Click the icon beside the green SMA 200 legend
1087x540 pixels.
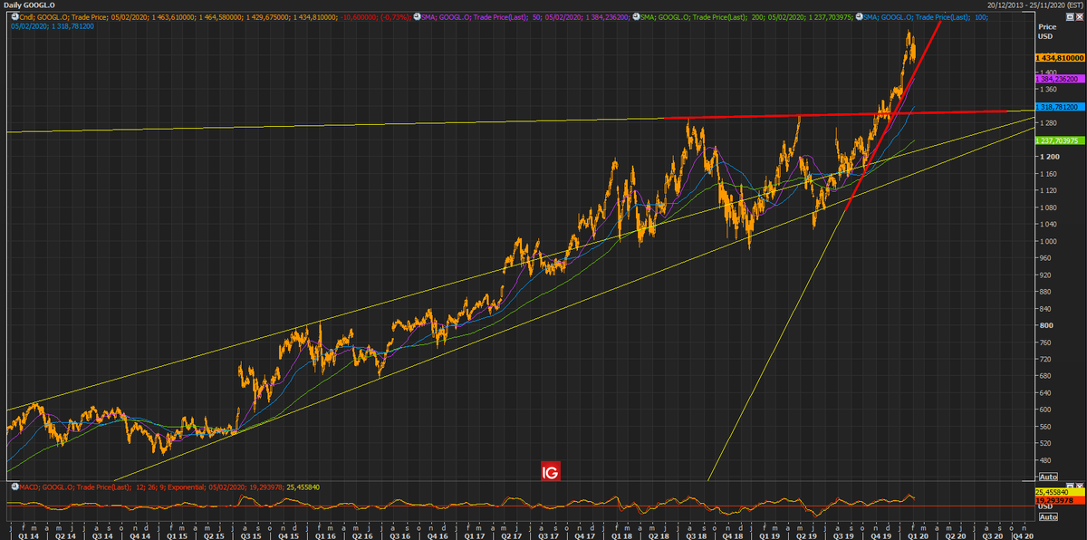pyautogui.click(x=638, y=15)
